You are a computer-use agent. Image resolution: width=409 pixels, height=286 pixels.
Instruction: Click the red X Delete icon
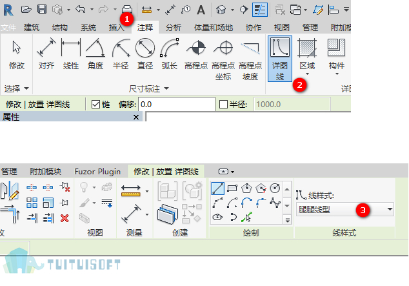pos(65,218)
